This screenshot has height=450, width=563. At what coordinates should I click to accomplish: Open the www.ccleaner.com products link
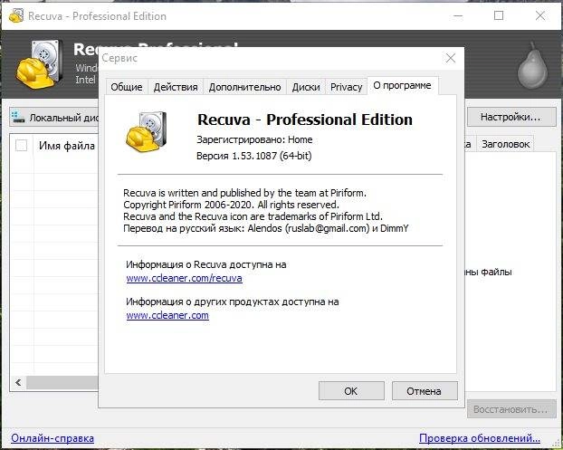(x=167, y=315)
